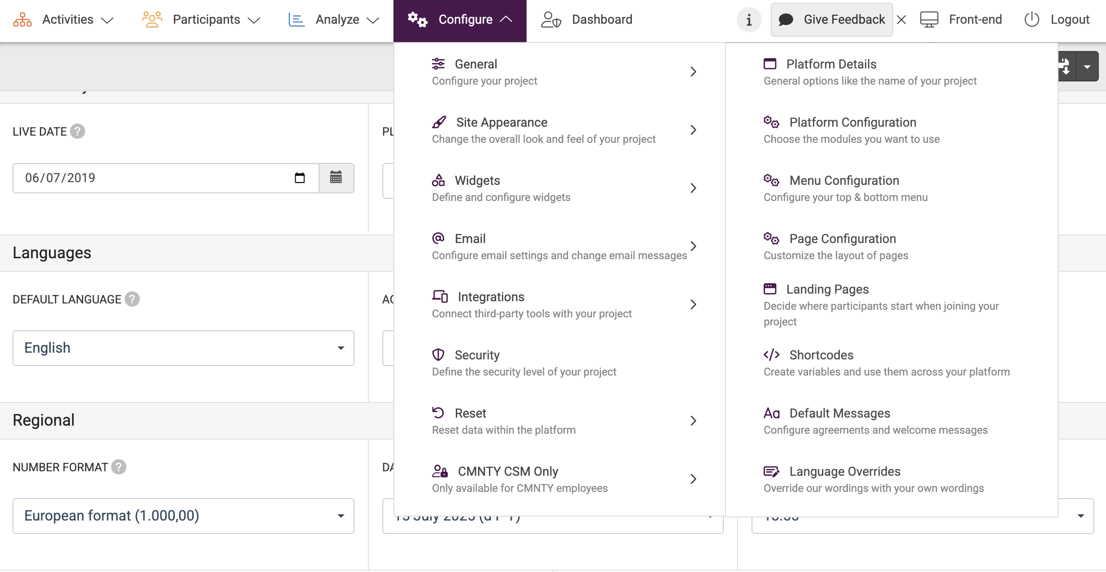Open Landing Pages menu entry

tap(827, 289)
